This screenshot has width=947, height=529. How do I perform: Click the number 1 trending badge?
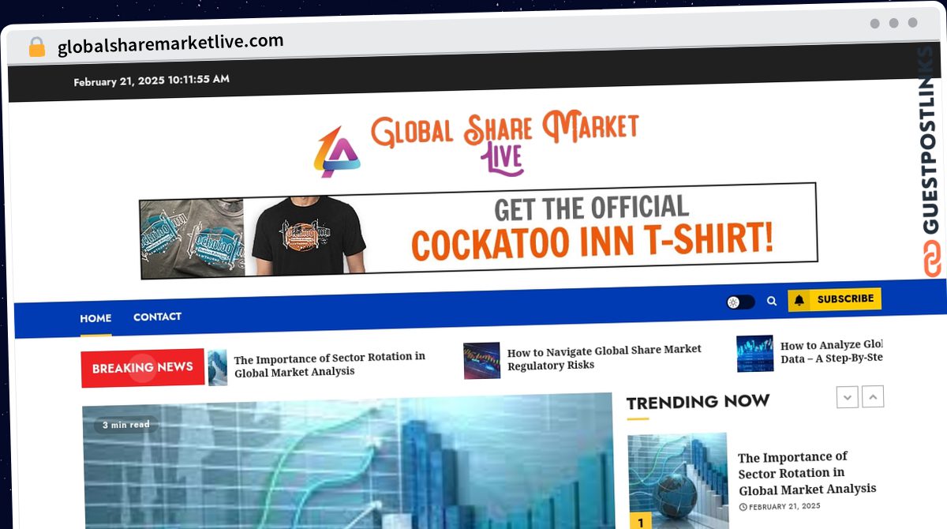pyautogui.click(x=640, y=522)
